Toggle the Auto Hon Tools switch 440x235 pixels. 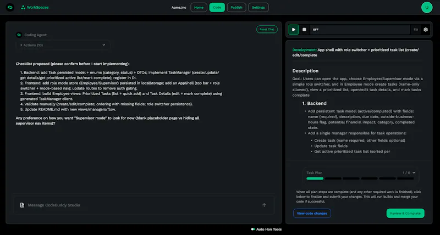tap(253, 229)
